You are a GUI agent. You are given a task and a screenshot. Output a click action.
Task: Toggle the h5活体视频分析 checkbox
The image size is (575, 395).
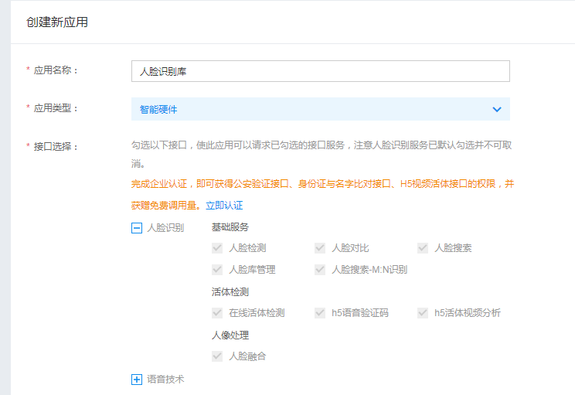pos(423,313)
